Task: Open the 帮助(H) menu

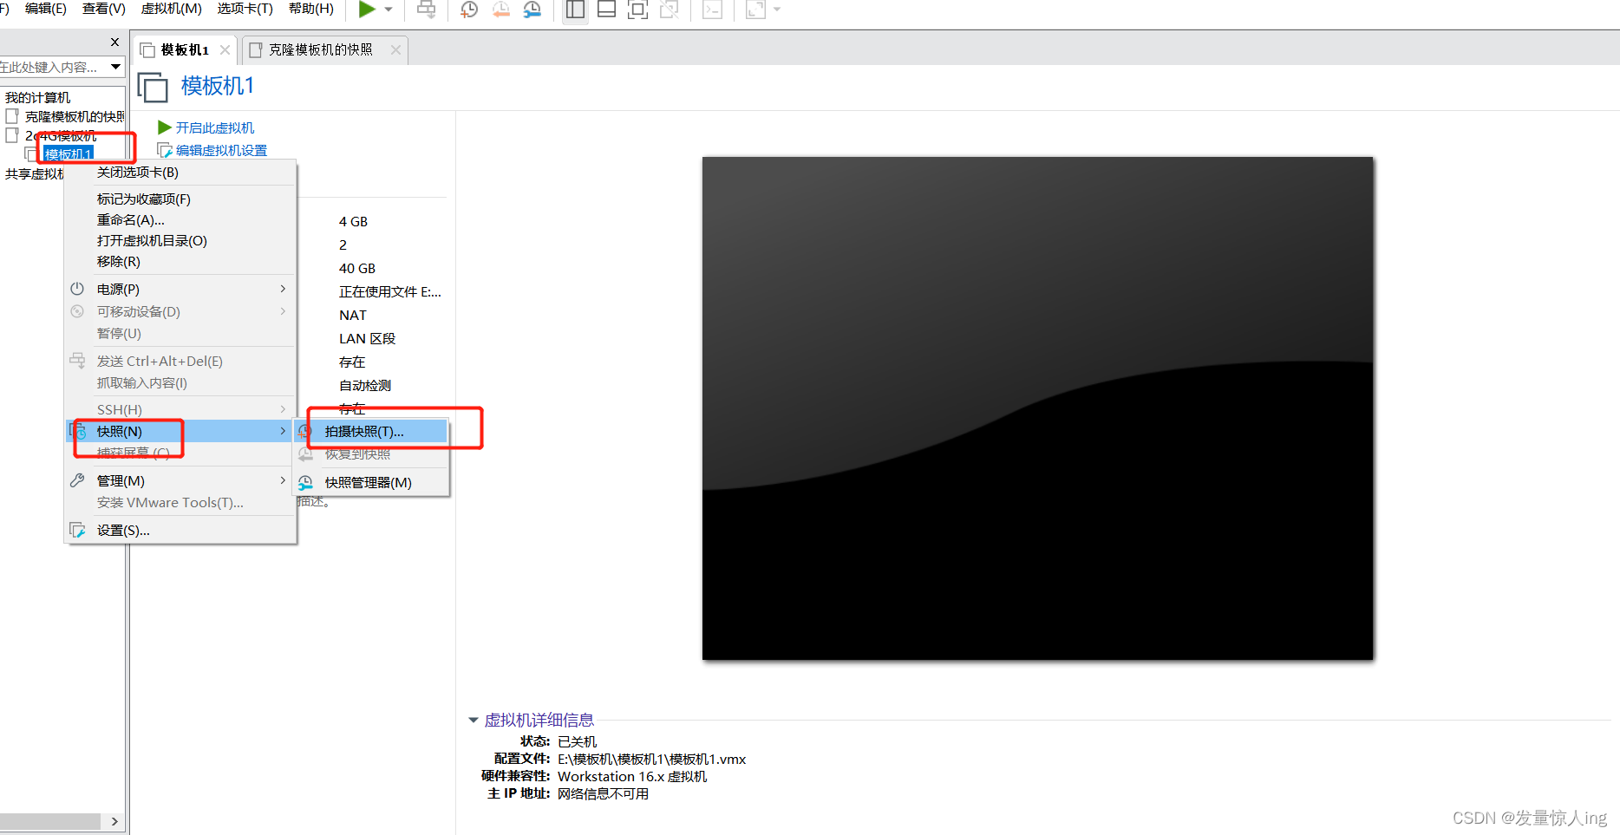Action: click(x=311, y=9)
